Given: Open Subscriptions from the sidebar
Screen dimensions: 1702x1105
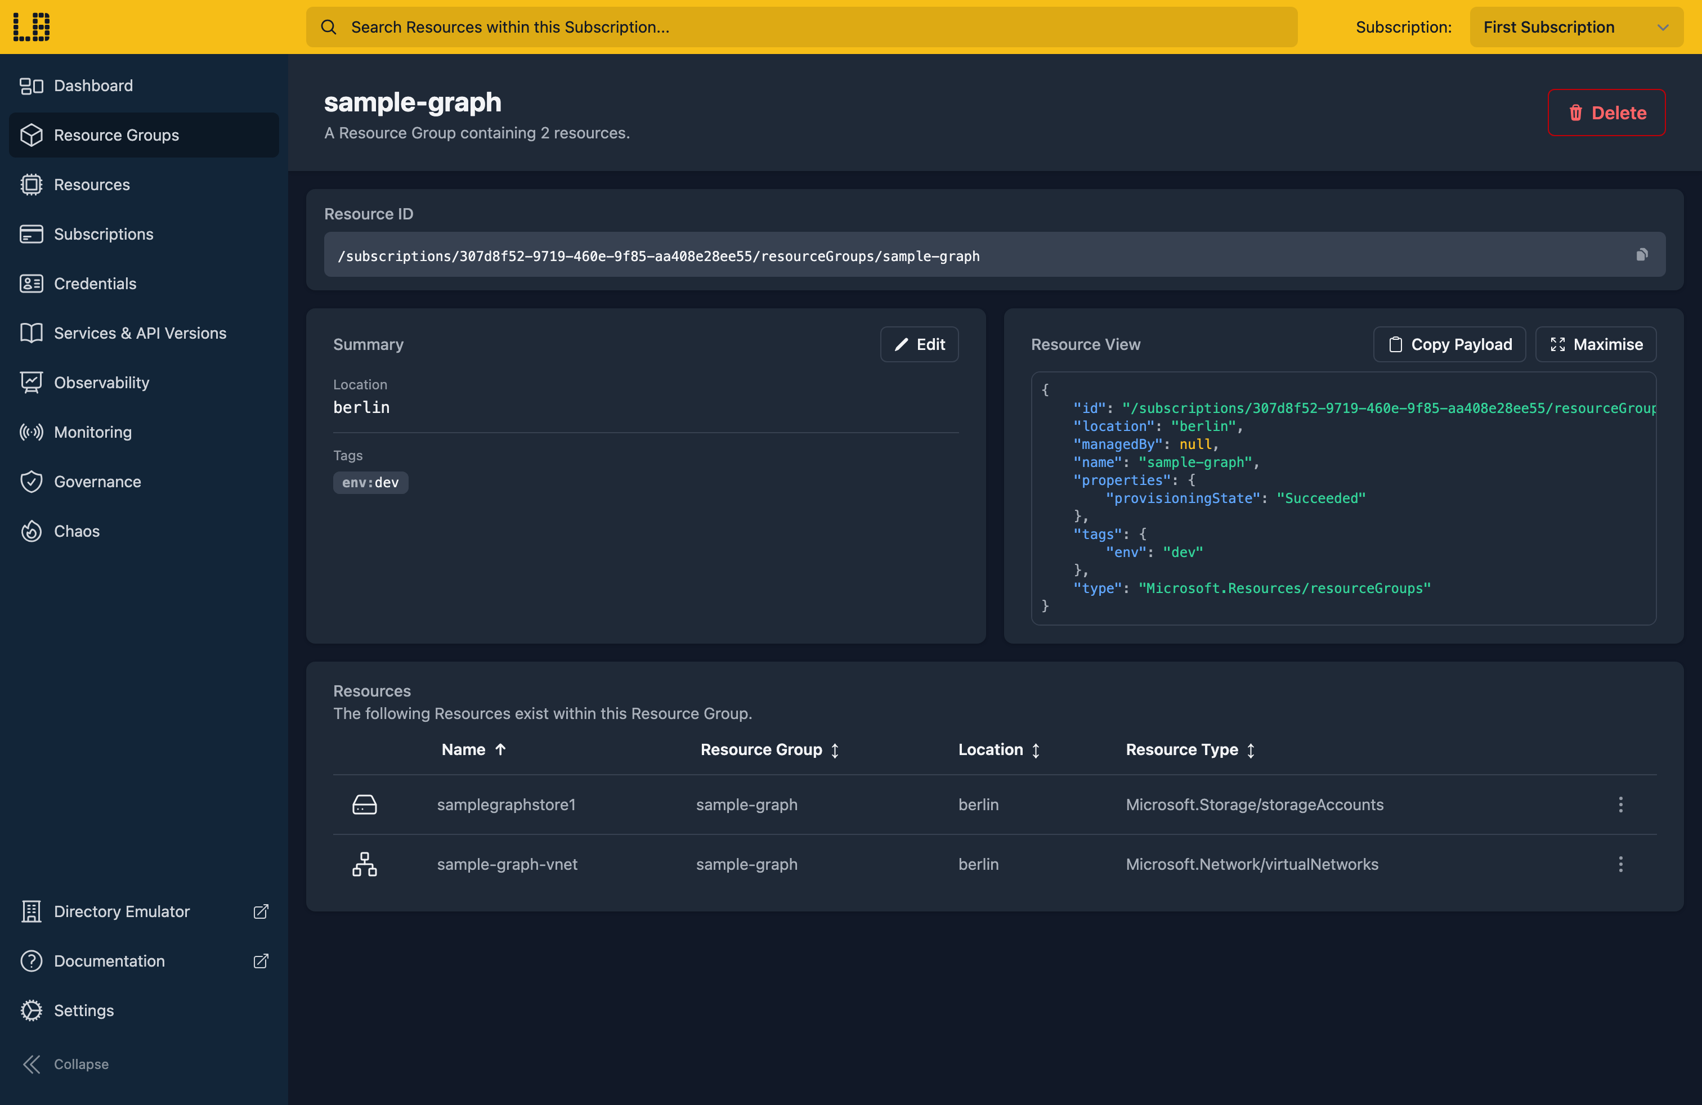Looking at the screenshot, I should coord(144,233).
